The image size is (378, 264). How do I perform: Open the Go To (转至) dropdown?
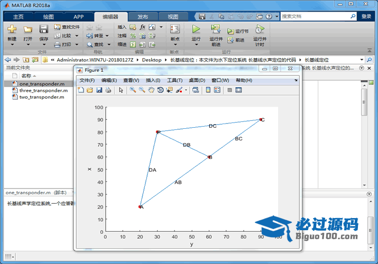pyautogui.click(x=107, y=35)
